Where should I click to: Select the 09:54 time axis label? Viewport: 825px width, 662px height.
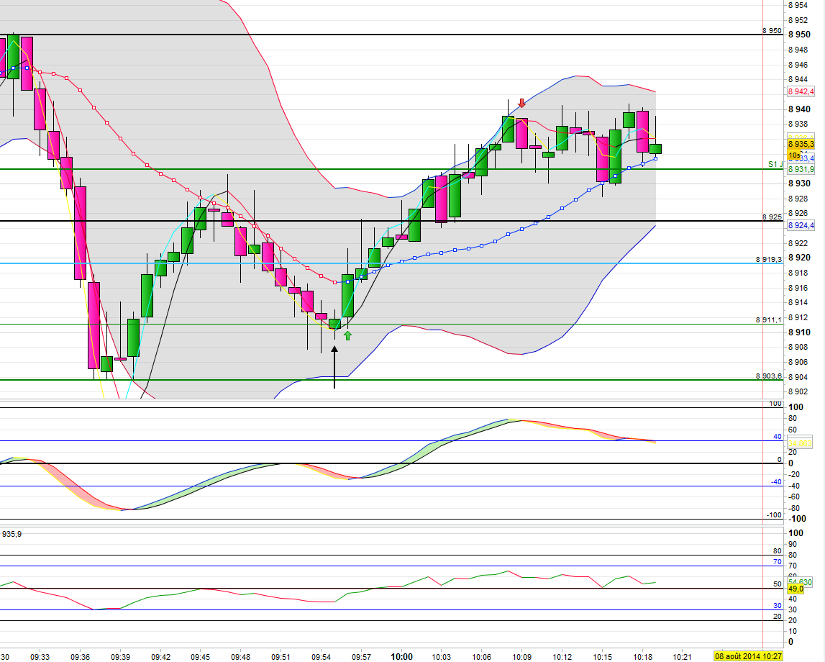click(321, 657)
